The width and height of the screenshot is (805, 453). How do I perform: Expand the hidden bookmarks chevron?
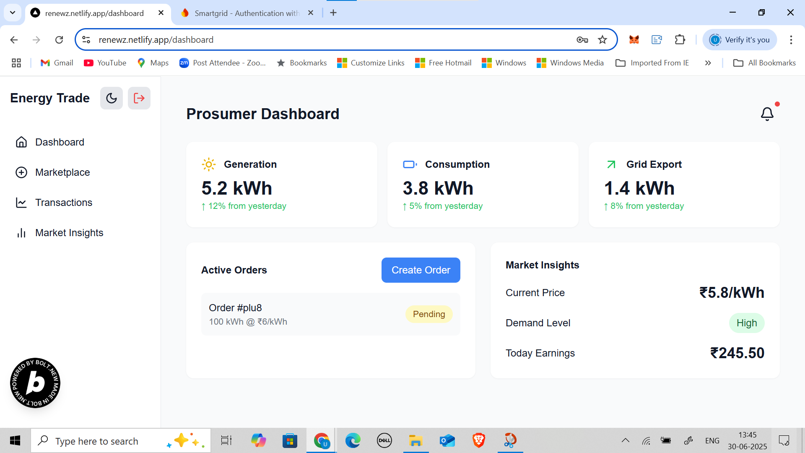(x=708, y=63)
